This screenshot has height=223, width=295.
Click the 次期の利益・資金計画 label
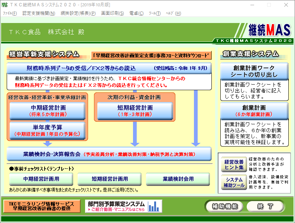coord(134,97)
